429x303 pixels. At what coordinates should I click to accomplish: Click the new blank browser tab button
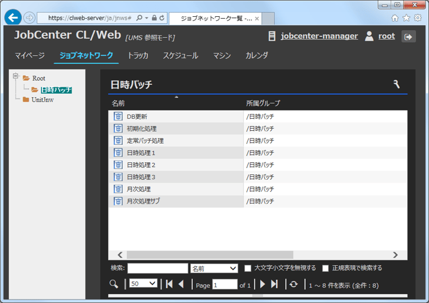[x=268, y=19]
